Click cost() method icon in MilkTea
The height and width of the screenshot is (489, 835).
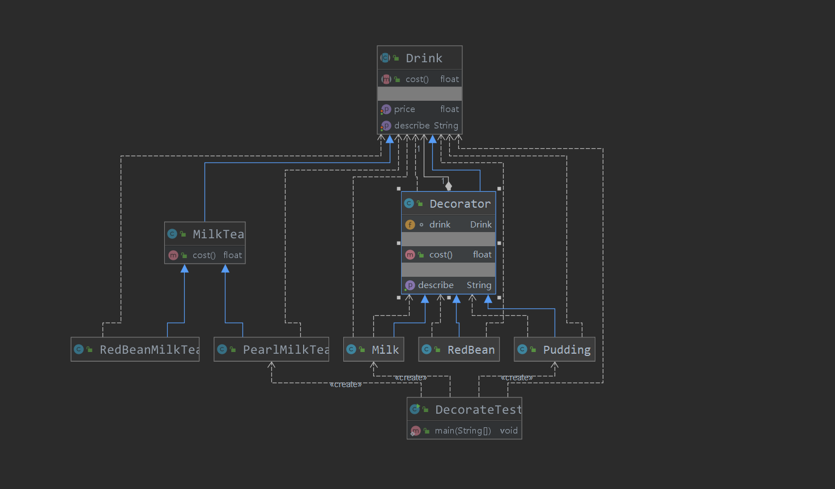[173, 255]
